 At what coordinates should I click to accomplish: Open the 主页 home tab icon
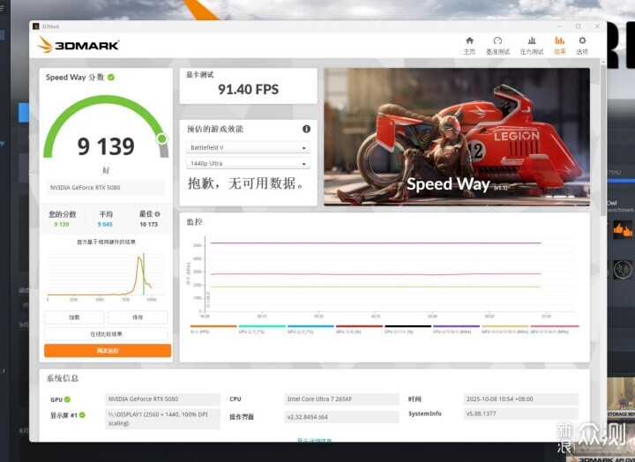click(469, 41)
